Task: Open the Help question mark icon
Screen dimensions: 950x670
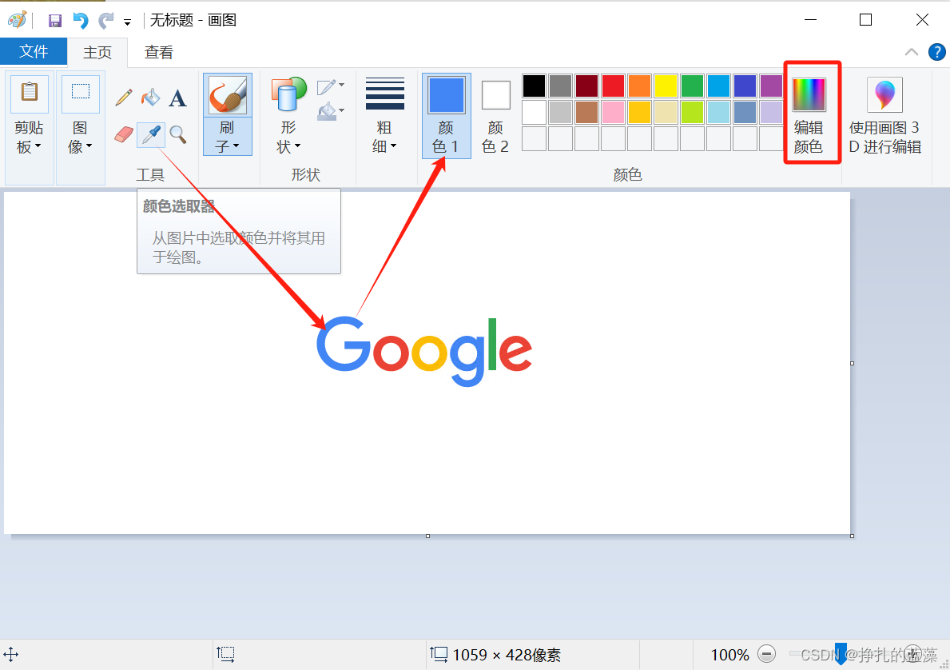Action: point(936,52)
